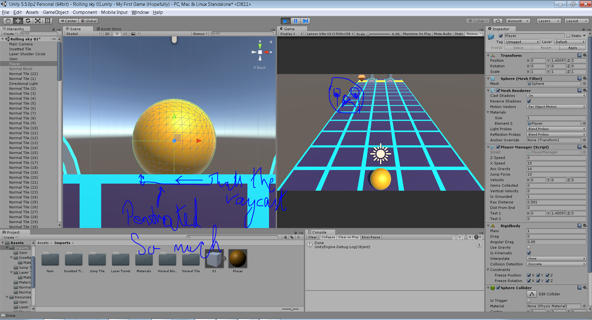Click the Account button
The image size is (592, 320).
click(x=518, y=21)
